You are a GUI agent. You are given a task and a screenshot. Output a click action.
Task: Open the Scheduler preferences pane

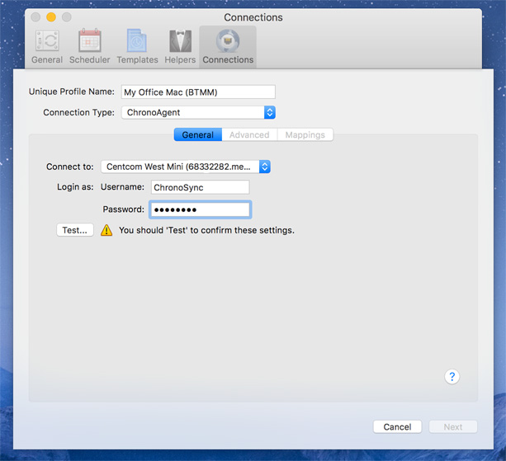(90, 47)
